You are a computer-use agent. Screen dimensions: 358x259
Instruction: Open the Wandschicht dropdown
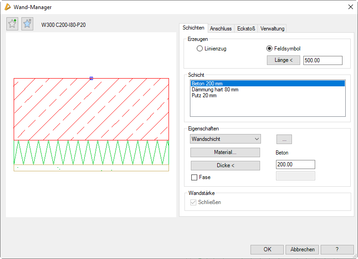225,139
